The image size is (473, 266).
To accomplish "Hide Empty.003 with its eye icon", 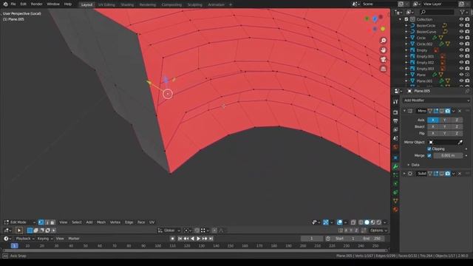I will (461, 69).
